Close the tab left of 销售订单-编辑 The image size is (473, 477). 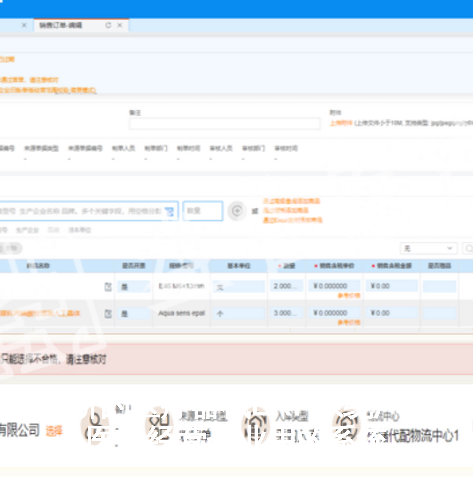[x=24, y=25]
